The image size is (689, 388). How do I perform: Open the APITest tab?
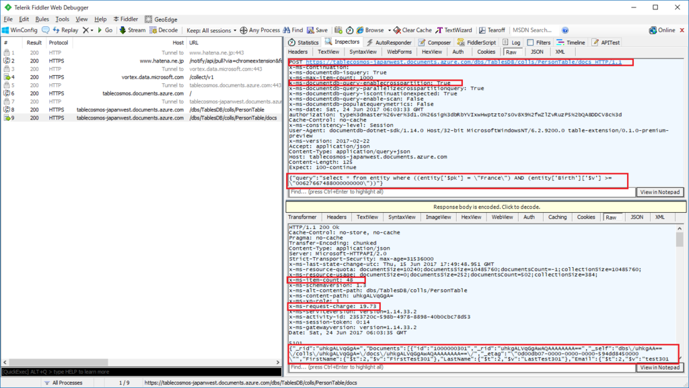[x=606, y=42]
